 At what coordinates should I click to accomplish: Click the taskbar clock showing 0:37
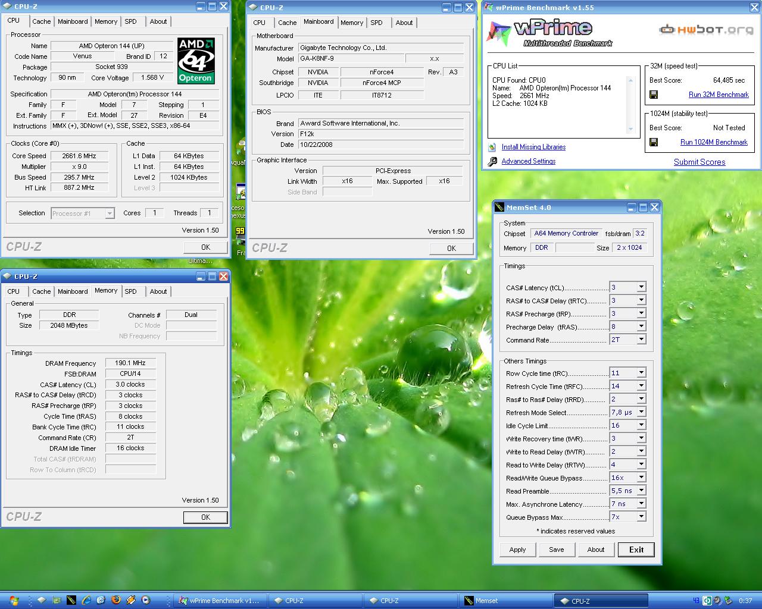[745, 601]
